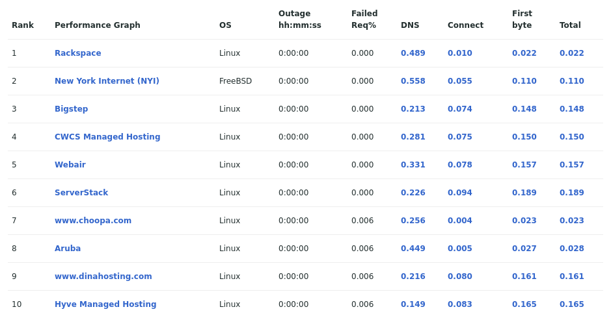
Task: Click ServerStack Total value 0.189
Action: (x=572, y=193)
